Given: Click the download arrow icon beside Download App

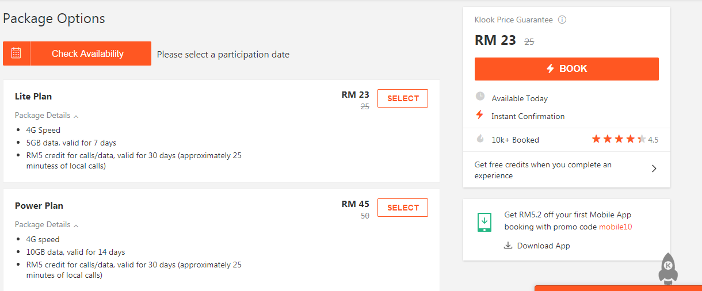Looking at the screenshot, I should (x=508, y=246).
